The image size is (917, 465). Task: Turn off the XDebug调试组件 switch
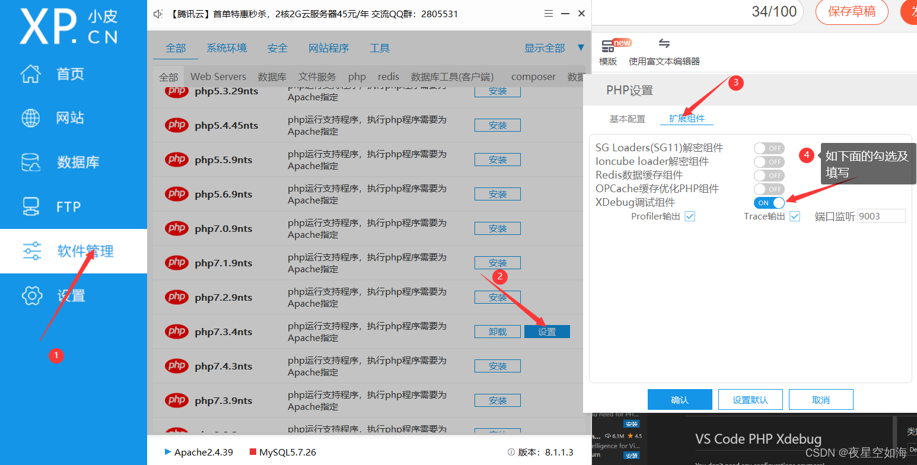tap(769, 202)
